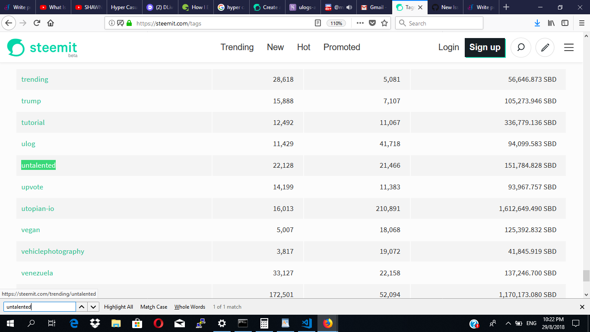590x332 pixels.
Task: Click the Pocket save icon
Action: click(372, 23)
